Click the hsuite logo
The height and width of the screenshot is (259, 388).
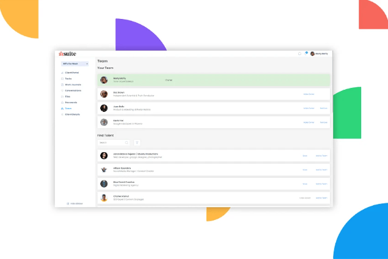(67, 53)
